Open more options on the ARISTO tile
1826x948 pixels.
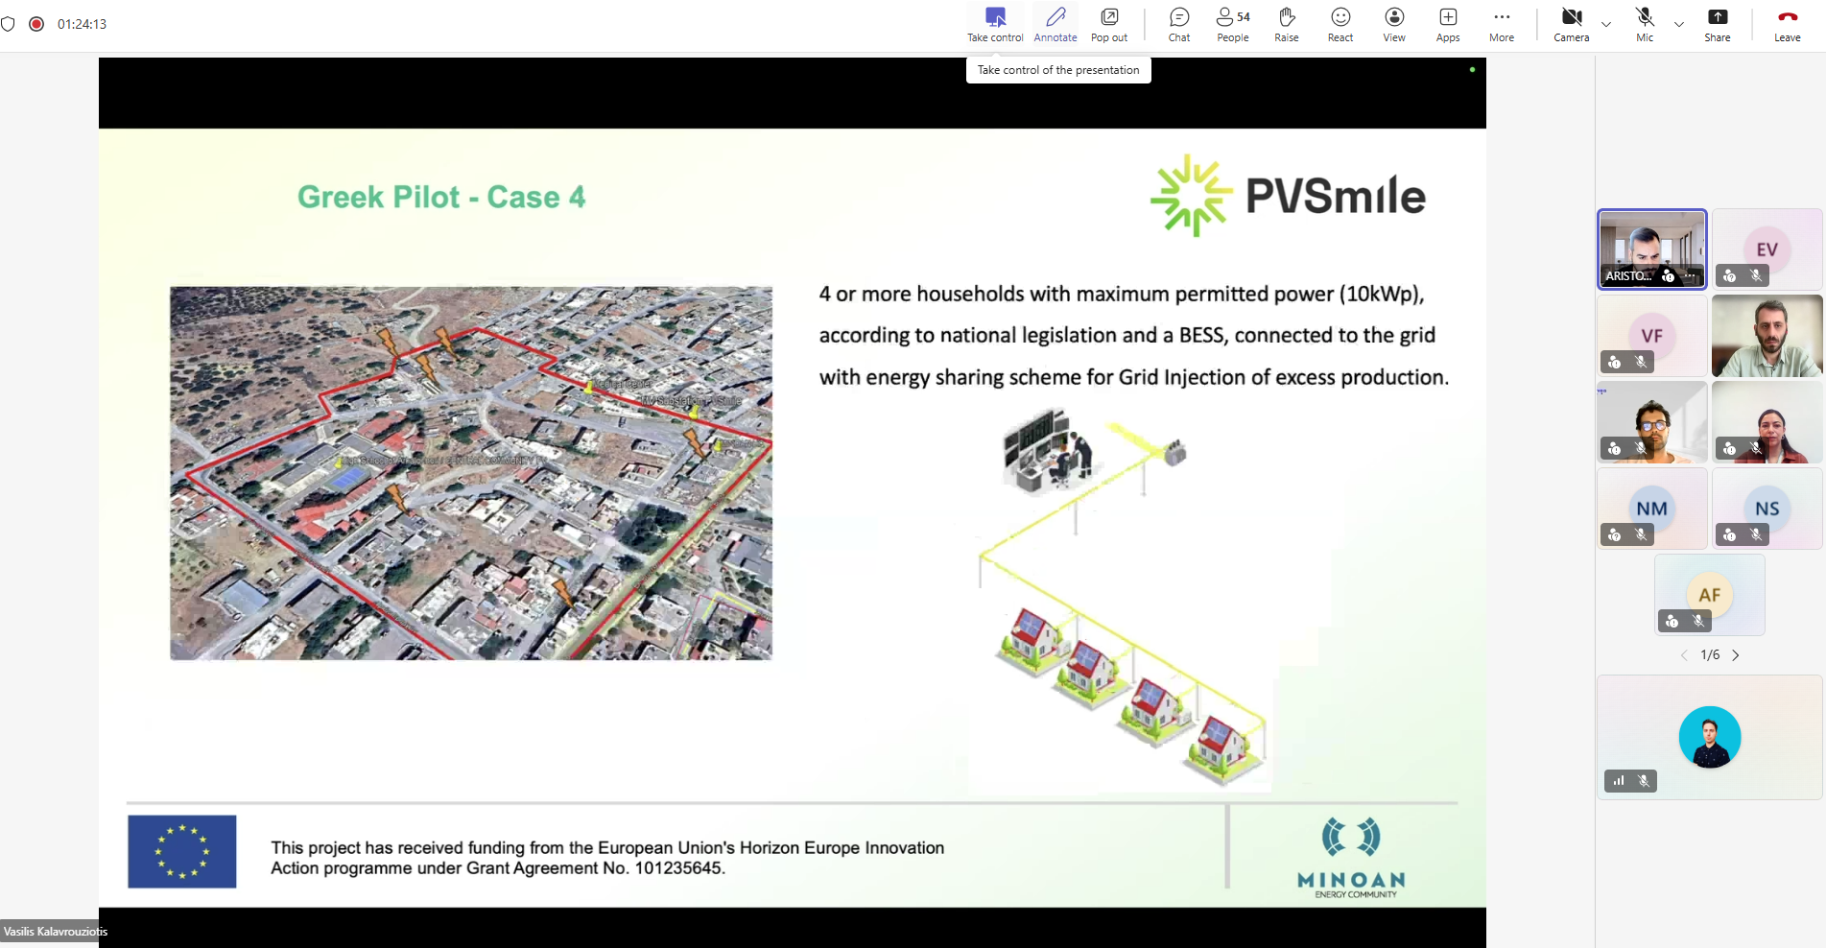click(x=1690, y=276)
